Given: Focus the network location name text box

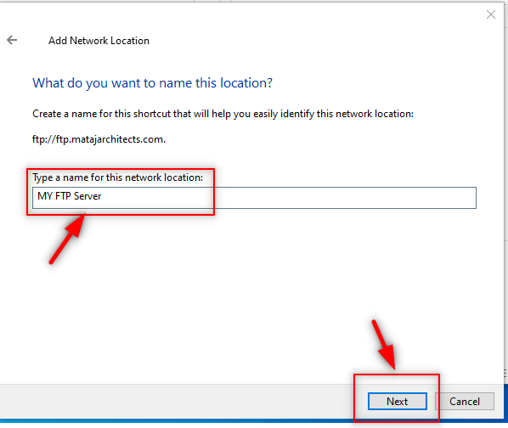Looking at the screenshot, I should 254,198.
